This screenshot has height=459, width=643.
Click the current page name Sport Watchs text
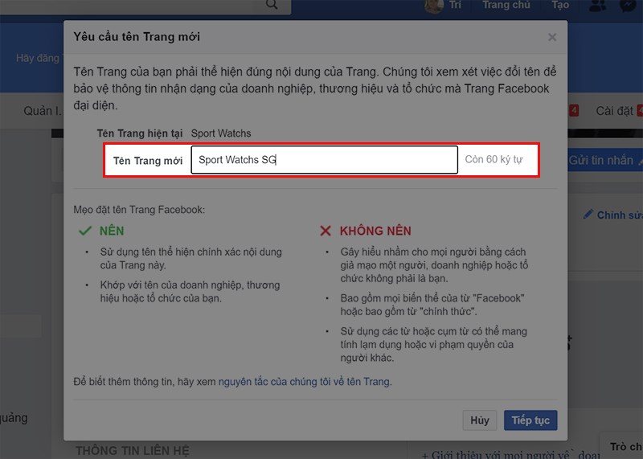(x=221, y=133)
